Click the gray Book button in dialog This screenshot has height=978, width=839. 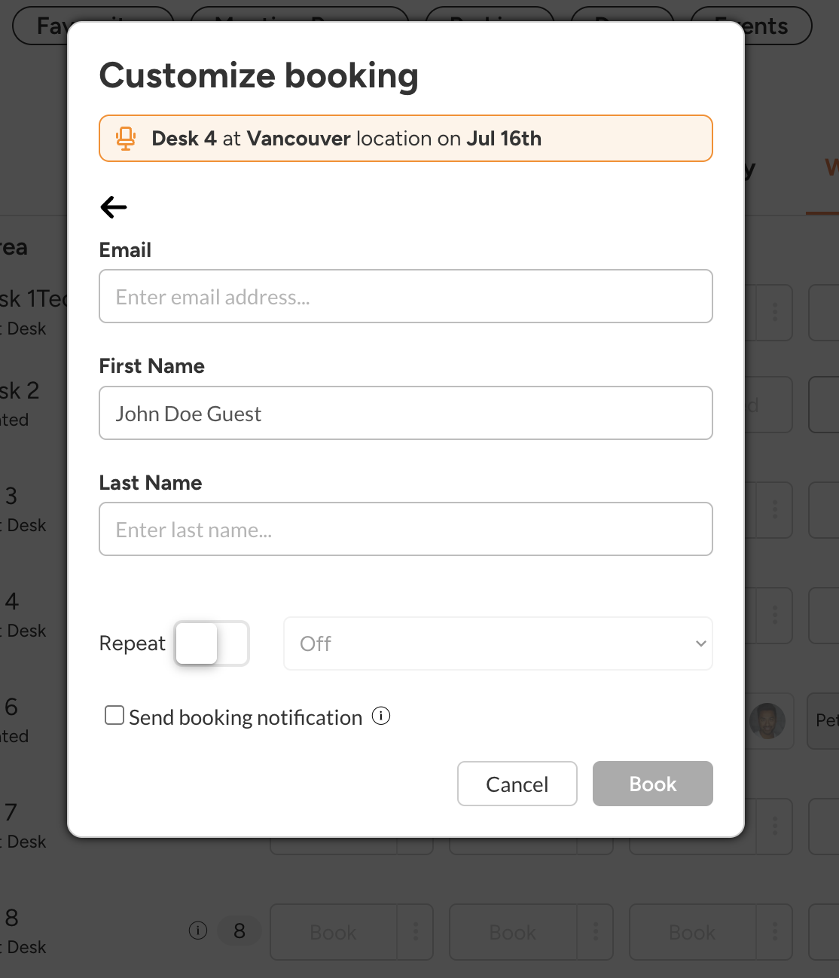click(x=652, y=784)
